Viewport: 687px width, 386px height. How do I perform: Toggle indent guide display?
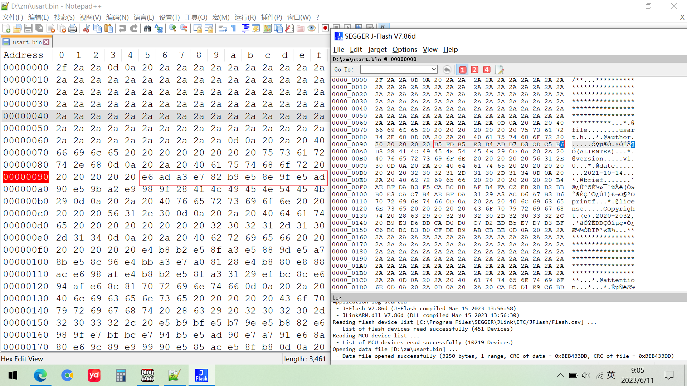coord(245,28)
